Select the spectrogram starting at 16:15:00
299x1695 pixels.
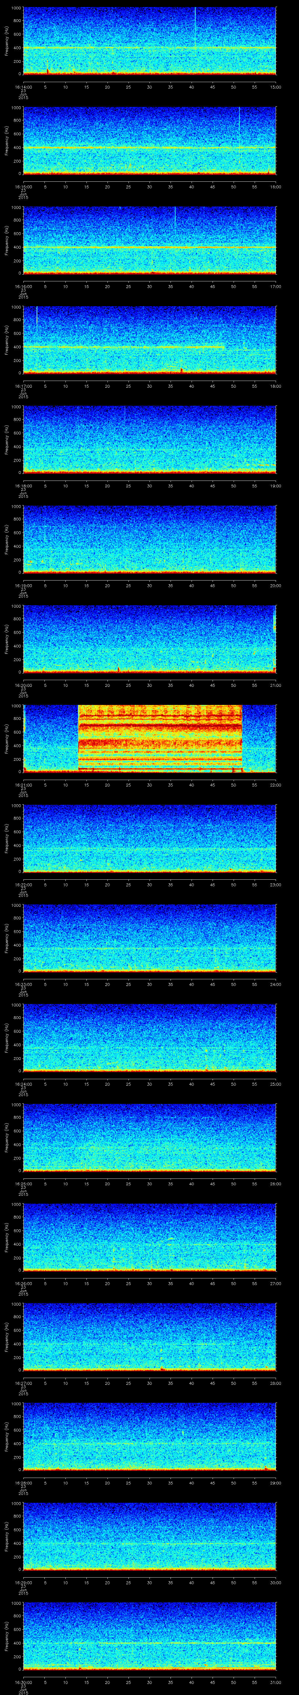point(149,140)
